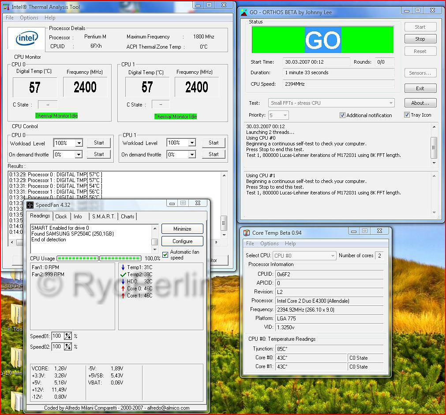Screen dimensions: 446x415
Task: Click Minimize button in SpeedFan
Action: point(182,229)
